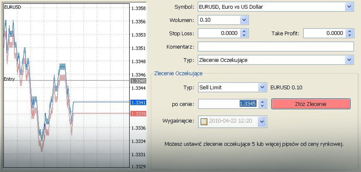Click the red 1.3339 bid price tag

[x=138, y=114]
